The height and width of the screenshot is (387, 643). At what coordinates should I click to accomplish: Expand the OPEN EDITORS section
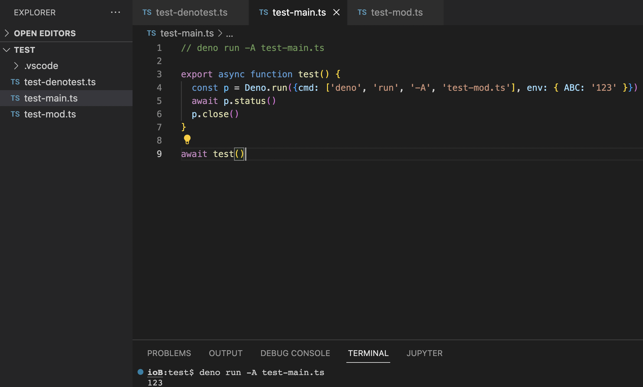(x=7, y=33)
